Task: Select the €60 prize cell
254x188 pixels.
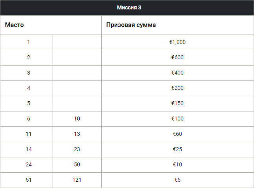Action: [177, 134]
